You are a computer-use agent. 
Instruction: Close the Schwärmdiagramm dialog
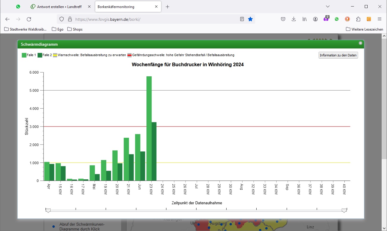pos(360,43)
